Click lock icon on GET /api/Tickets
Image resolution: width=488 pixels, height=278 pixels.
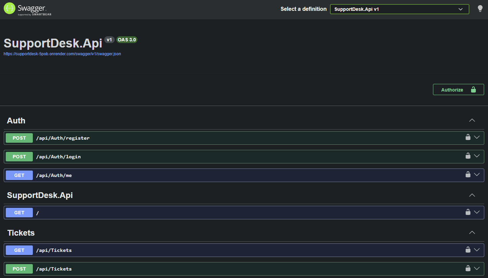pyautogui.click(x=468, y=250)
